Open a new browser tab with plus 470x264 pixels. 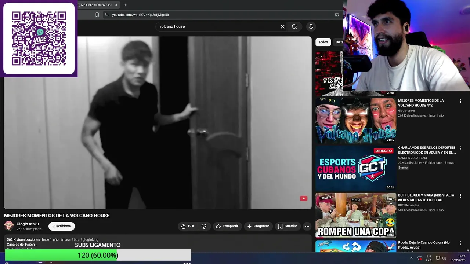(125, 5)
